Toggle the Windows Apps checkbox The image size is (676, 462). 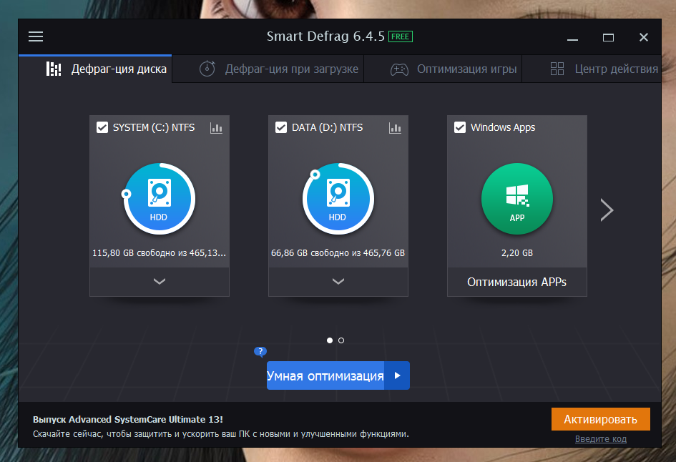coord(460,127)
